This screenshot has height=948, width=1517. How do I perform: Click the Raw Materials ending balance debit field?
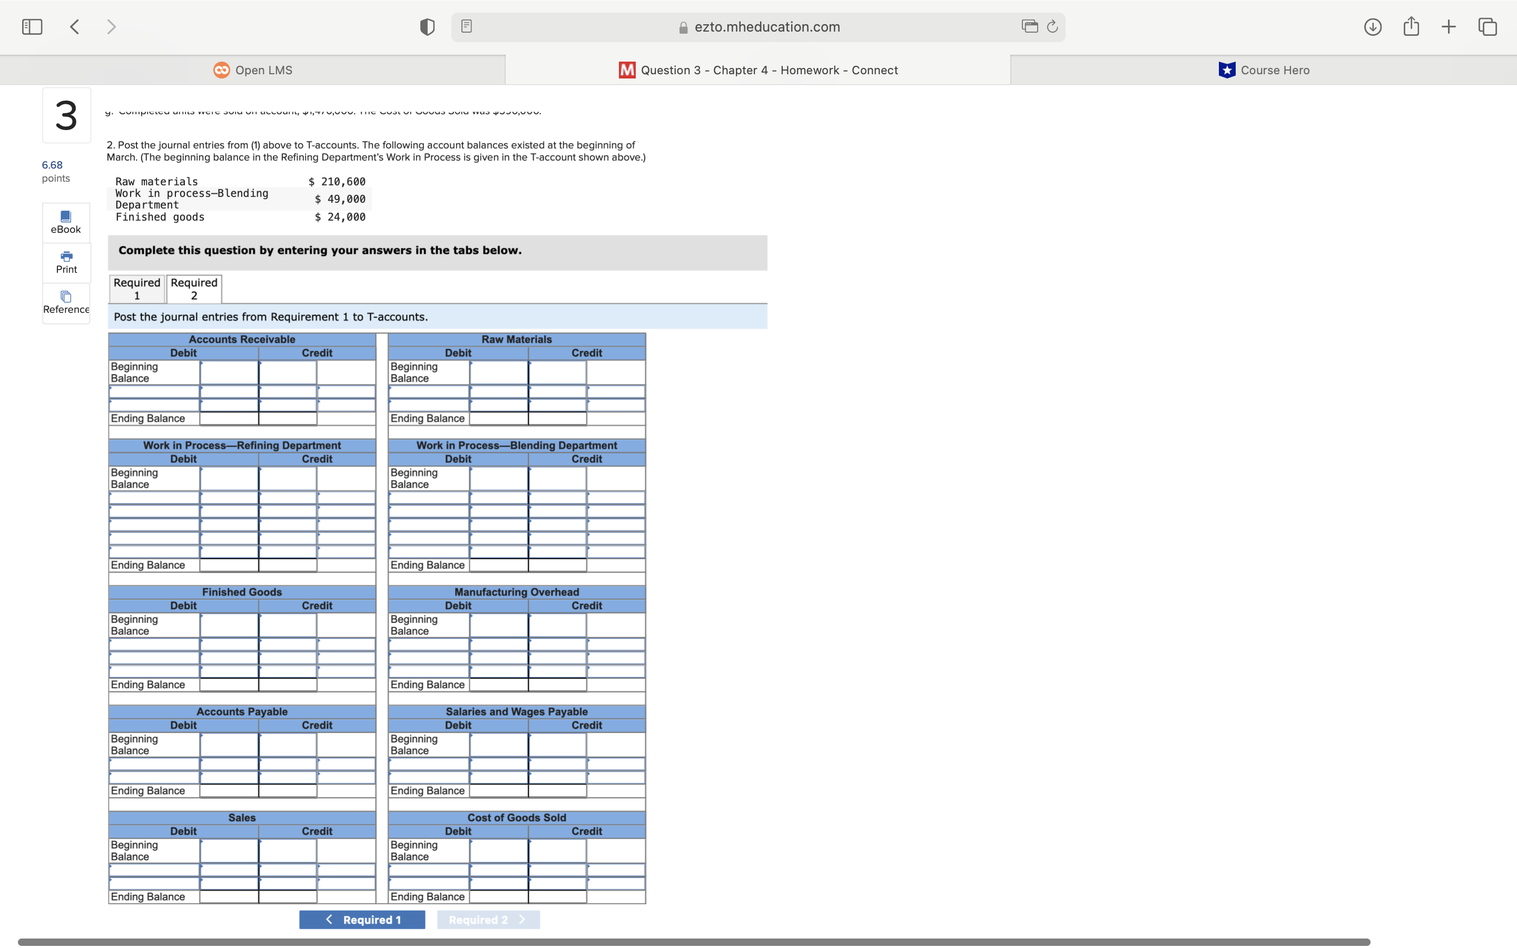pyautogui.click(x=498, y=418)
